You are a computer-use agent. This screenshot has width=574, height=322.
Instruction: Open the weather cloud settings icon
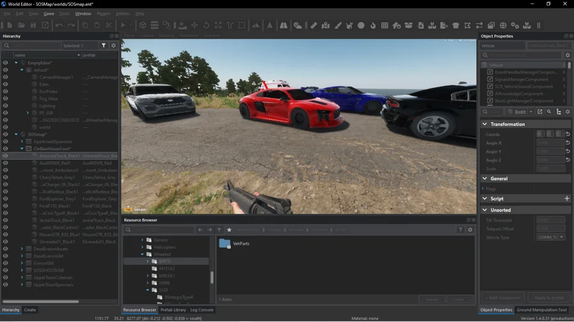click(298, 25)
